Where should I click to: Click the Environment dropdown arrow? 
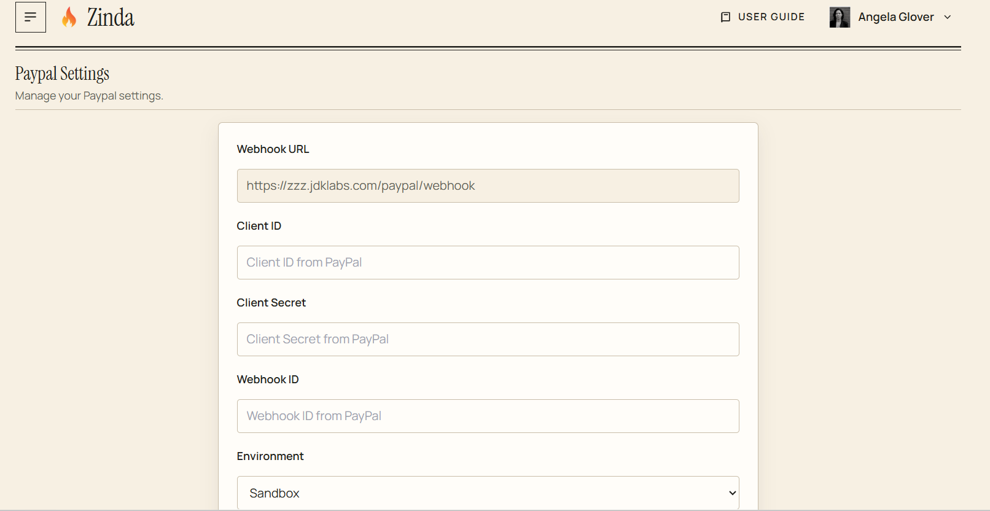(x=732, y=493)
